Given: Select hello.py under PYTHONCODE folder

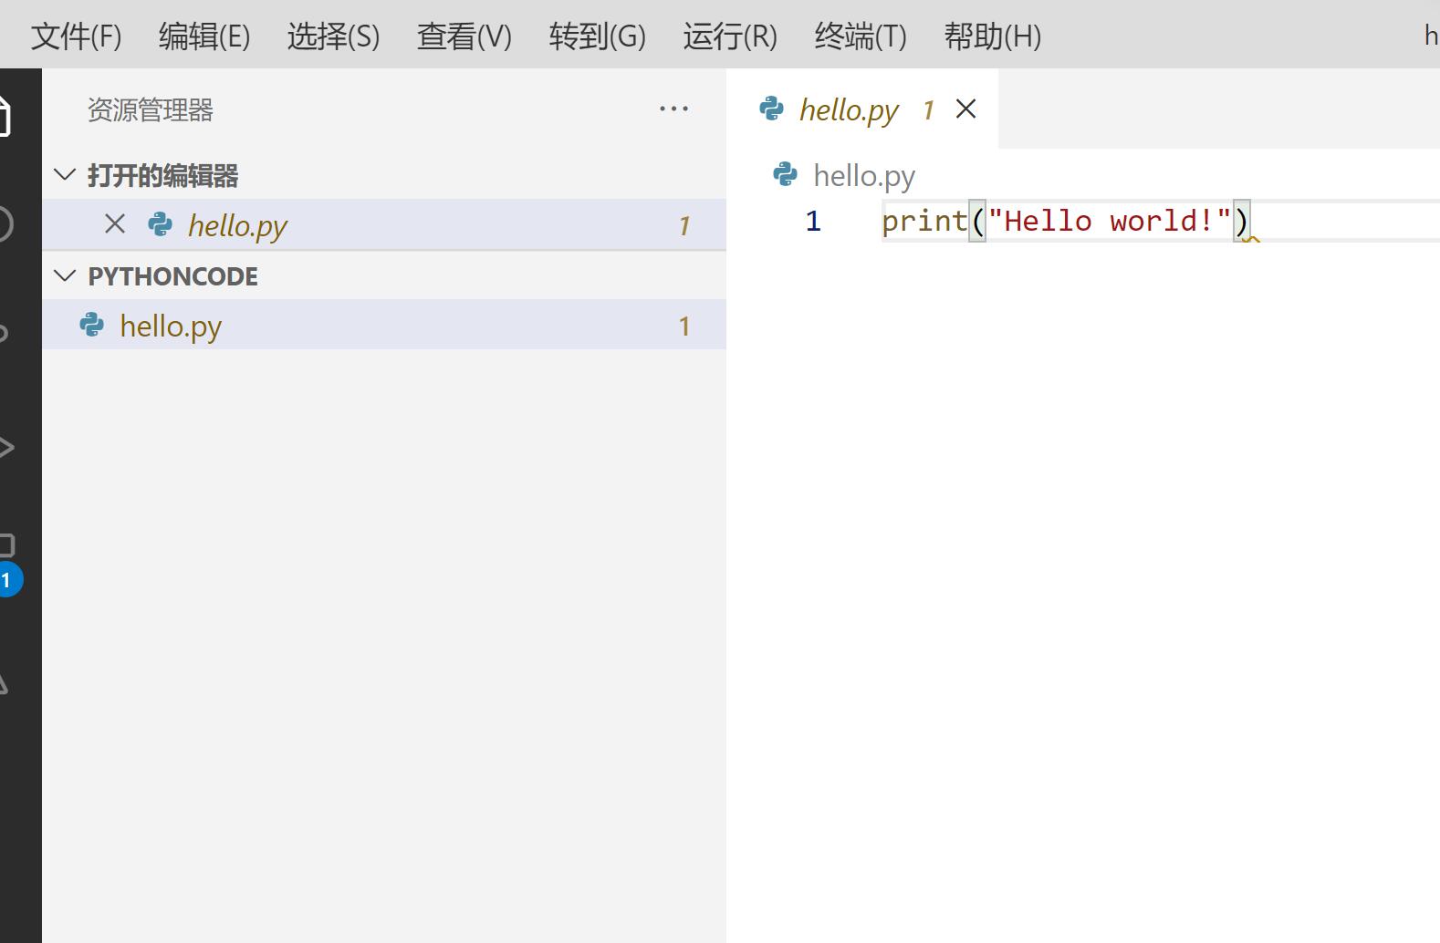Looking at the screenshot, I should coord(384,325).
